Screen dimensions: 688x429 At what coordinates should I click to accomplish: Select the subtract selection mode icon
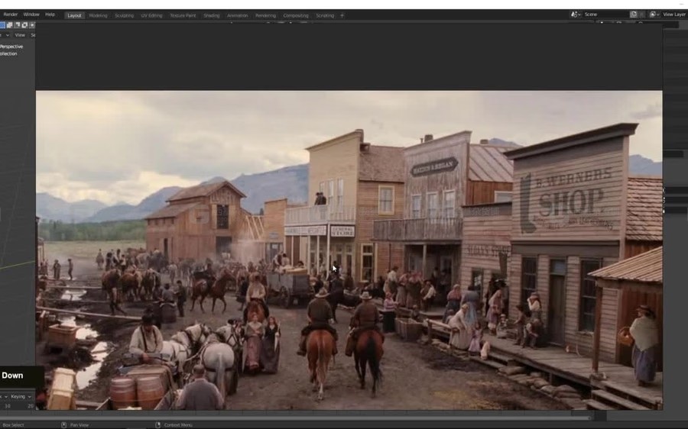pyautogui.click(x=17, y=25)
